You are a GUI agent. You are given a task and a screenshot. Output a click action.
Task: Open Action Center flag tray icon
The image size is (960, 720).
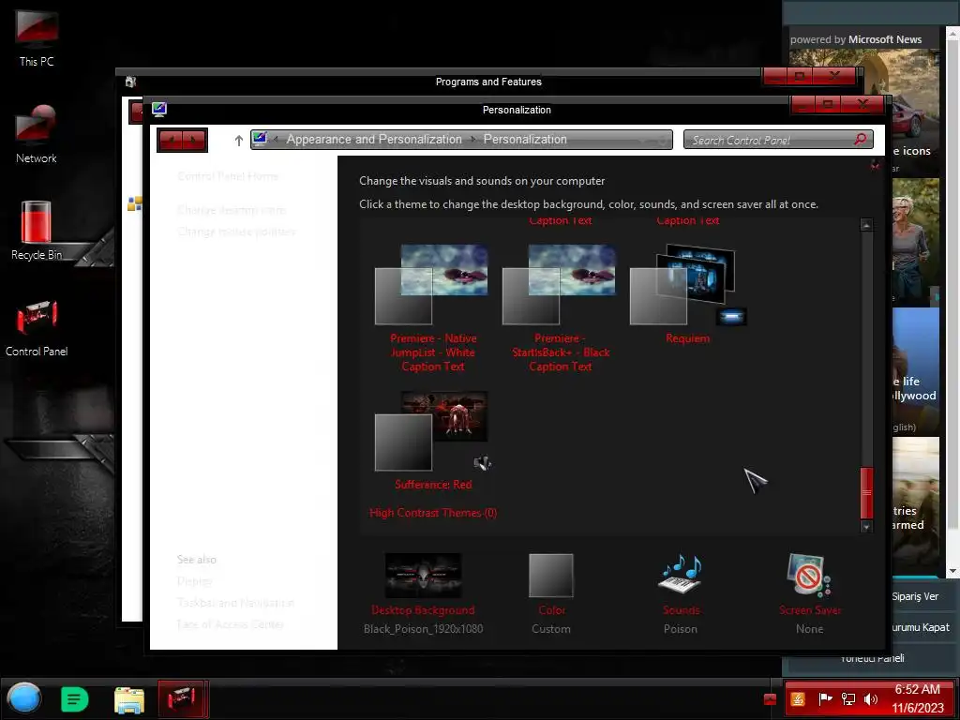point(825,699)
